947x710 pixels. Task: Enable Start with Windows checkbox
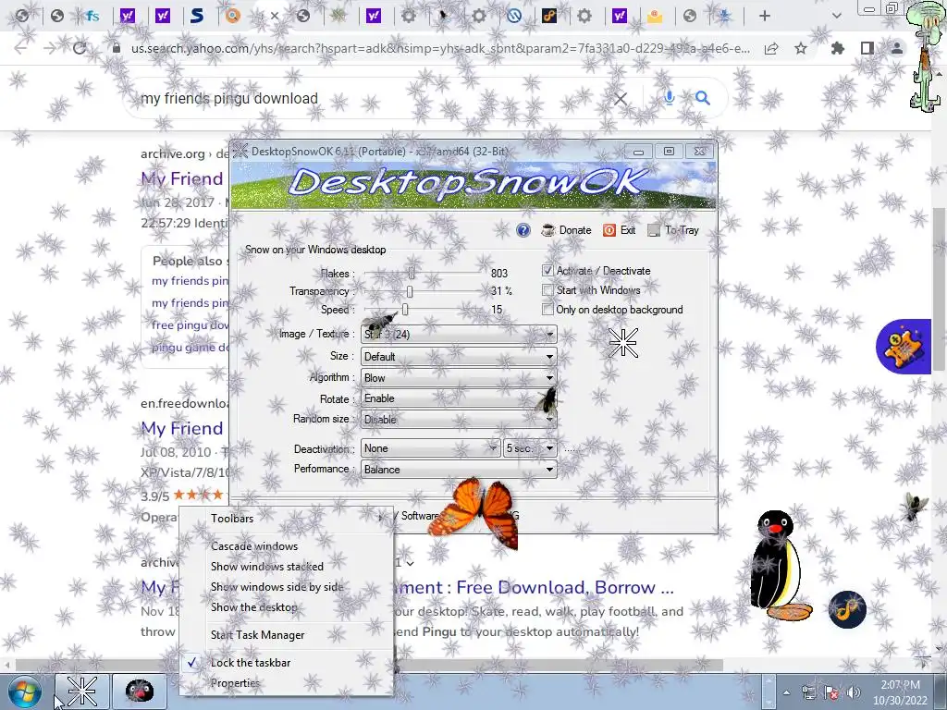tap(547, 290)
